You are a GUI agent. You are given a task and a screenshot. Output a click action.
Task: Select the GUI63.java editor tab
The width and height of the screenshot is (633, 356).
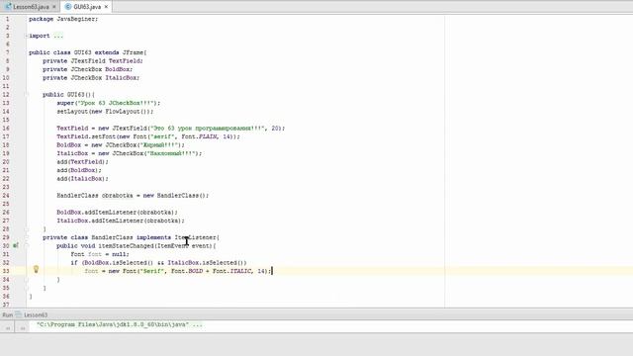click(87, 7)
